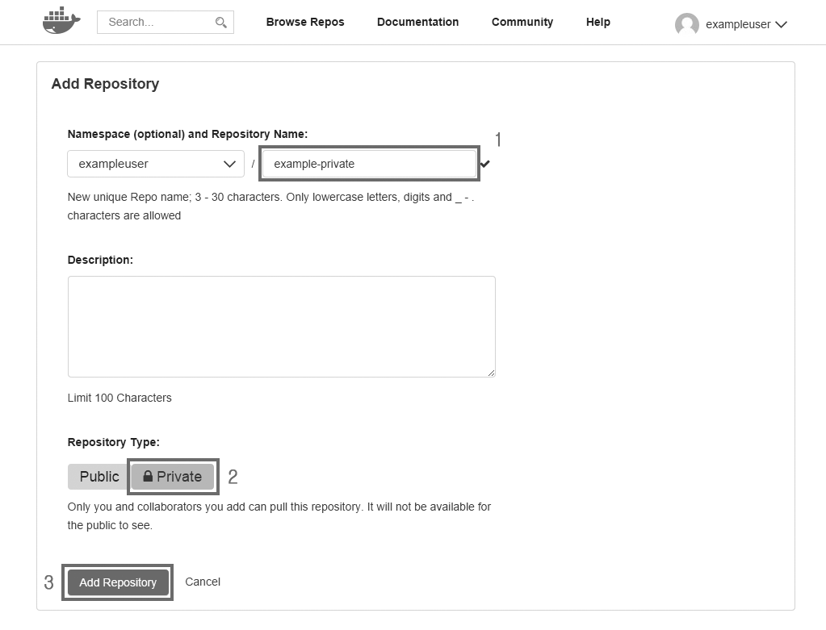Choose the Private repository type

(174, 477)
